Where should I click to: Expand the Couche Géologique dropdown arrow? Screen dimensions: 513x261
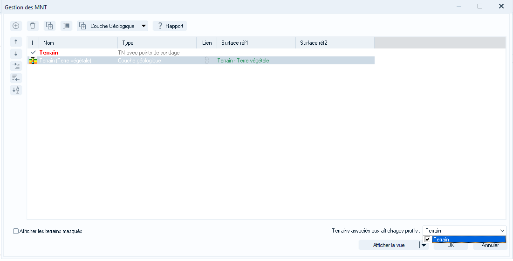(x=144, y=26)
